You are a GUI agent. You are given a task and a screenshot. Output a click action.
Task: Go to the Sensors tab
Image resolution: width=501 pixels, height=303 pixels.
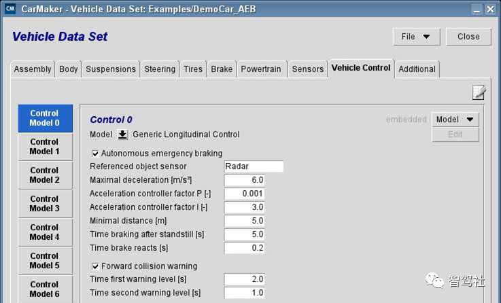(x=308, y=69)
